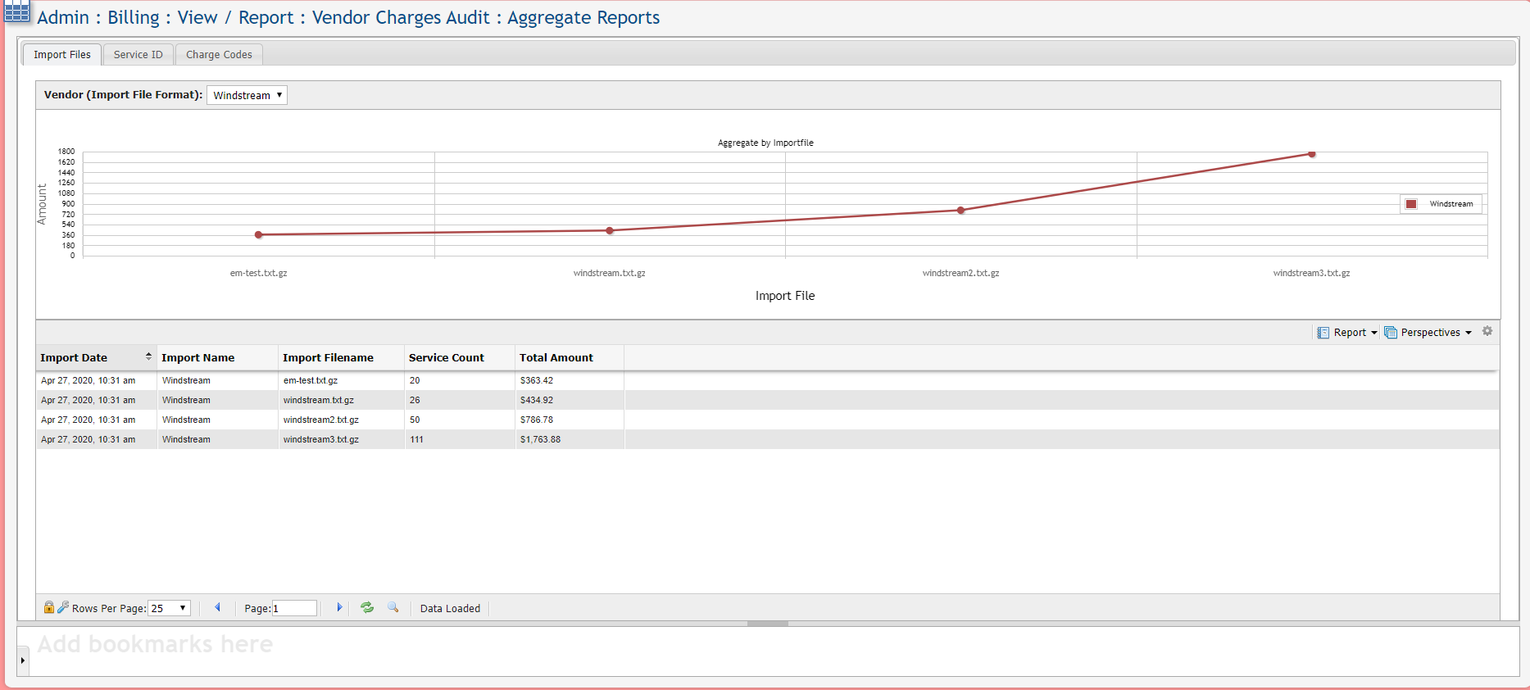1530x690 pixels.
Task: Sort by Total Amount column header
Action: click(570, 357)
